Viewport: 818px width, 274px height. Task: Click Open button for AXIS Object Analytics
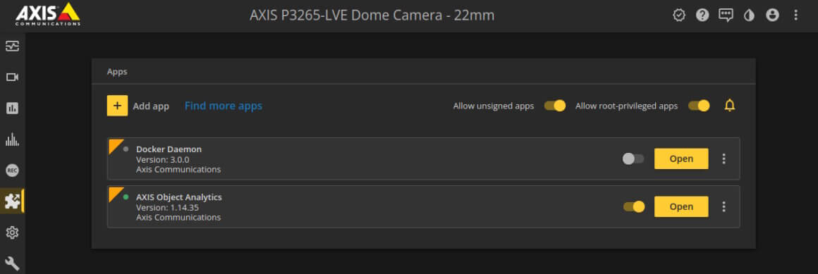(681, 207)
